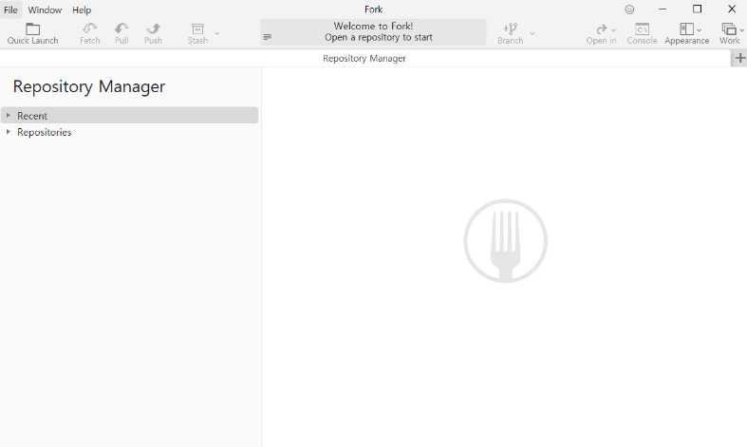Expand the Repositories tree arrow
Viewport: 747px width, 447px height.
[9, 132]
